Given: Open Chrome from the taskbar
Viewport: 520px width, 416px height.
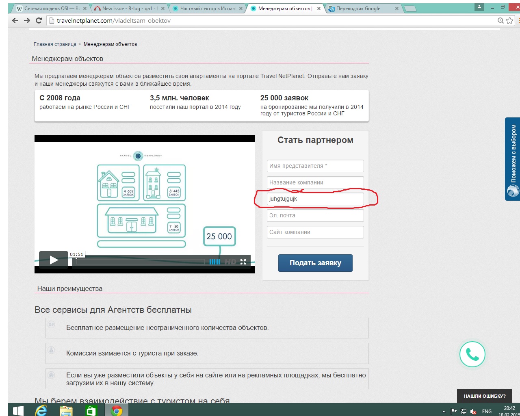Looking at the screenshot, I should pos(117,410).
